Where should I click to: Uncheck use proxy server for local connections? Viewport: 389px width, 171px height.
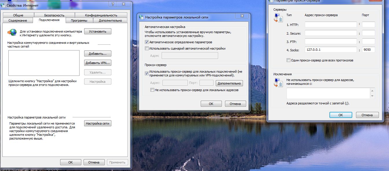click(x=147, y=73)
